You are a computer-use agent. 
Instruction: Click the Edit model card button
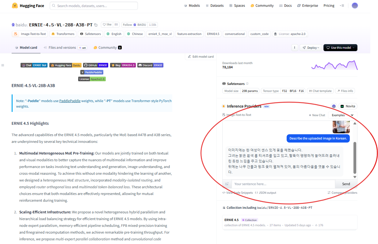200,56
